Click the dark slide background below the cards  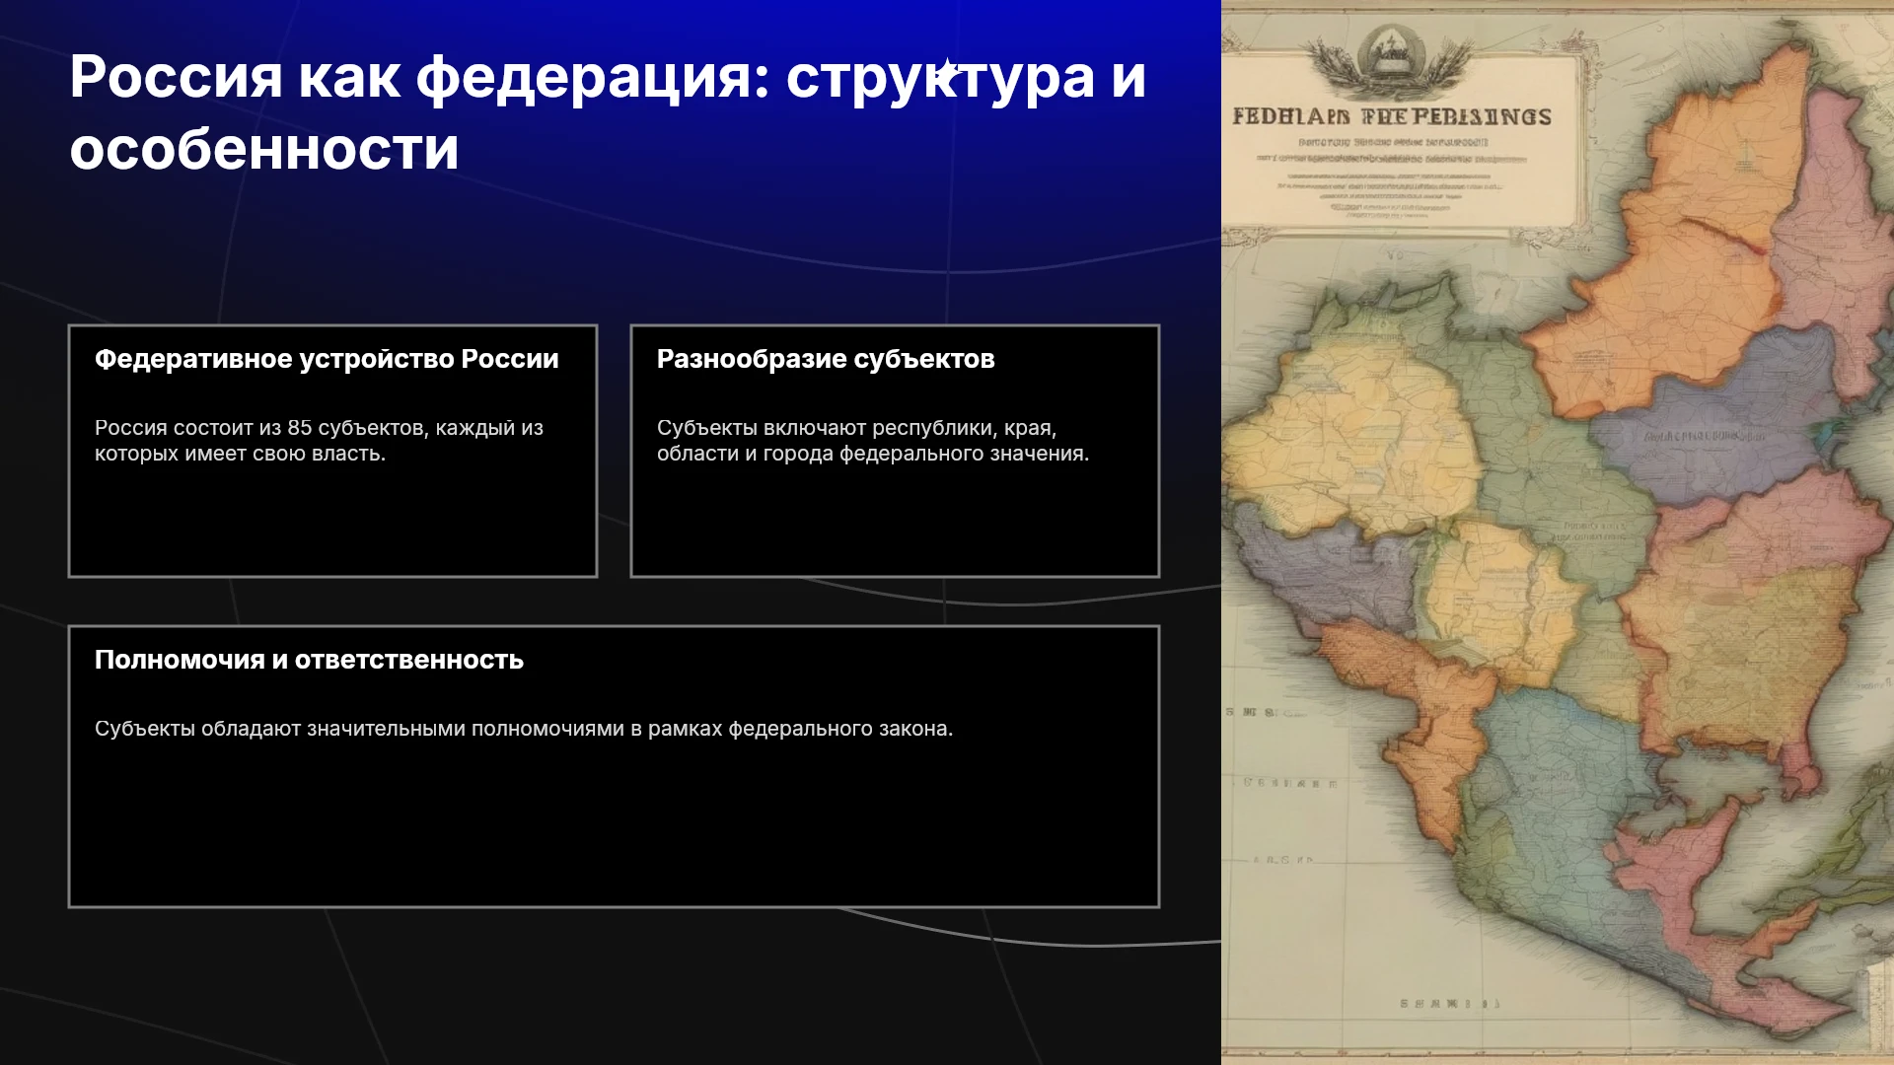612,986
